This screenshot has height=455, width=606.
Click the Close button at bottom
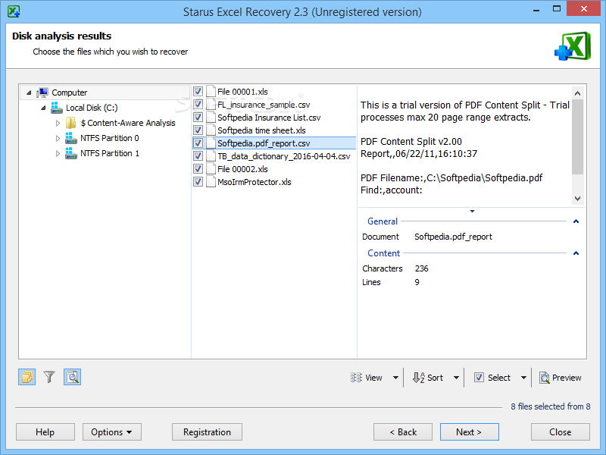[561, 431]
